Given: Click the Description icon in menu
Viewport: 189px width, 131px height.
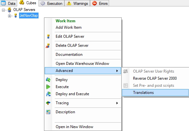Looking at the screenshot, I should [48, 112].
